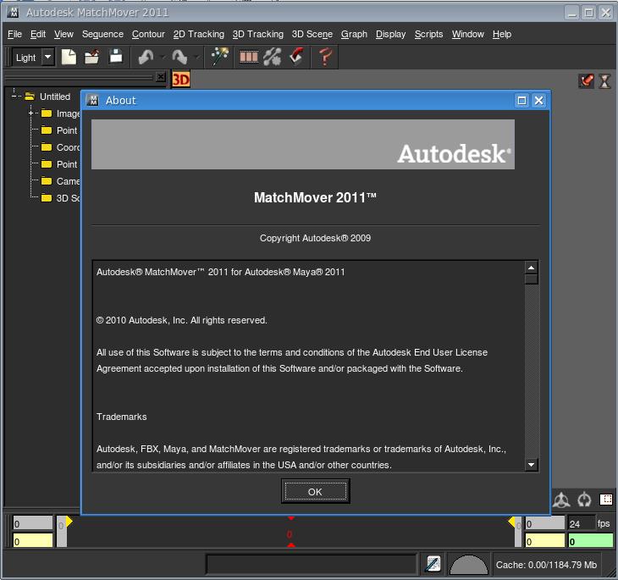Click the red question mark help icon
Screen dimensions: 618x580
pos(325,58)
